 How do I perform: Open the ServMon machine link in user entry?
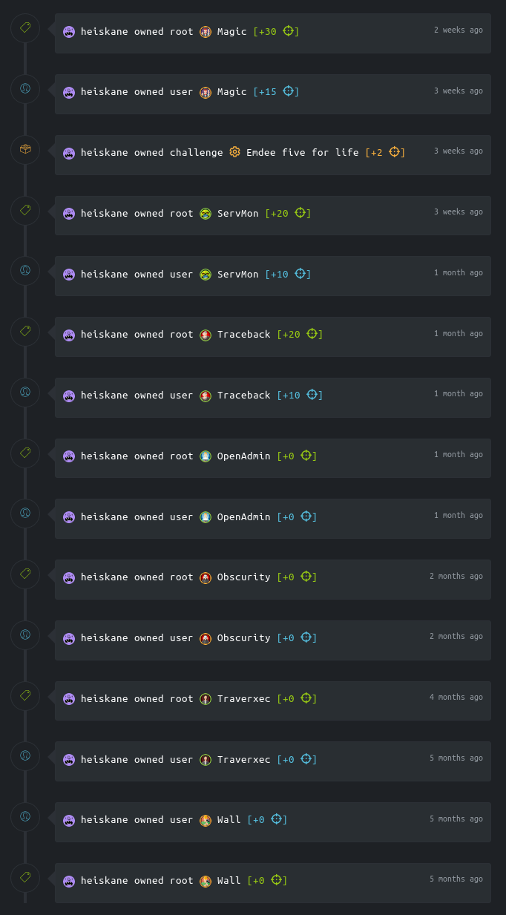[238, 275]
